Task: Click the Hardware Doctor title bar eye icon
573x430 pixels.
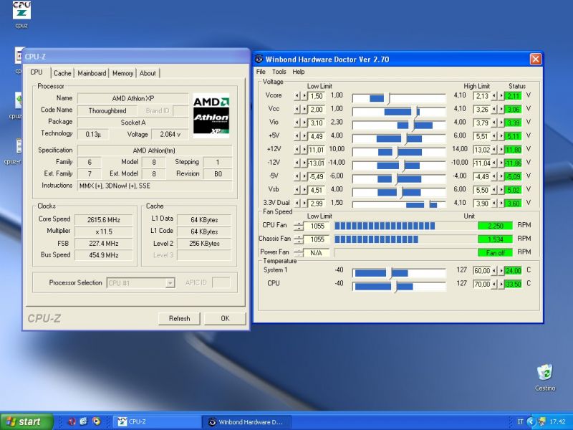Action: pos(259,59)
